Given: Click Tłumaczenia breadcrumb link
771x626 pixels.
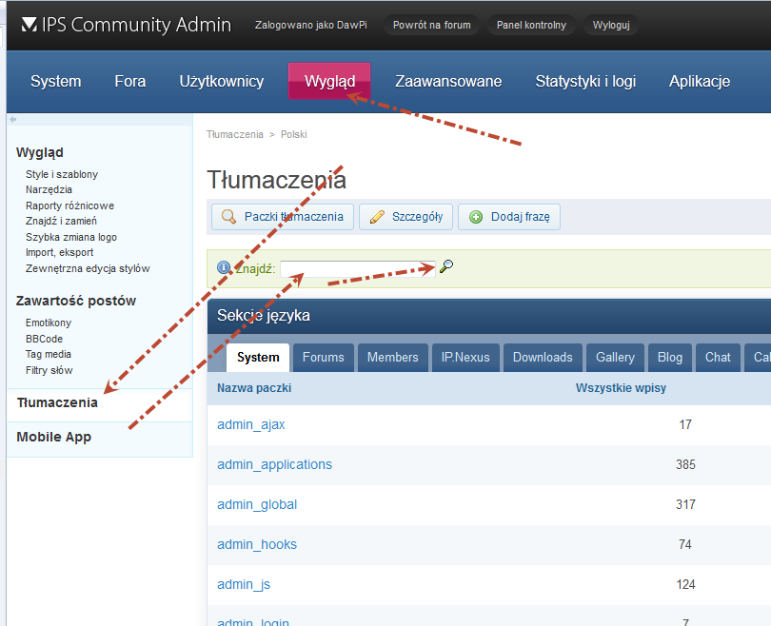Looking at the screenshot, I should [x=234, y=134].
